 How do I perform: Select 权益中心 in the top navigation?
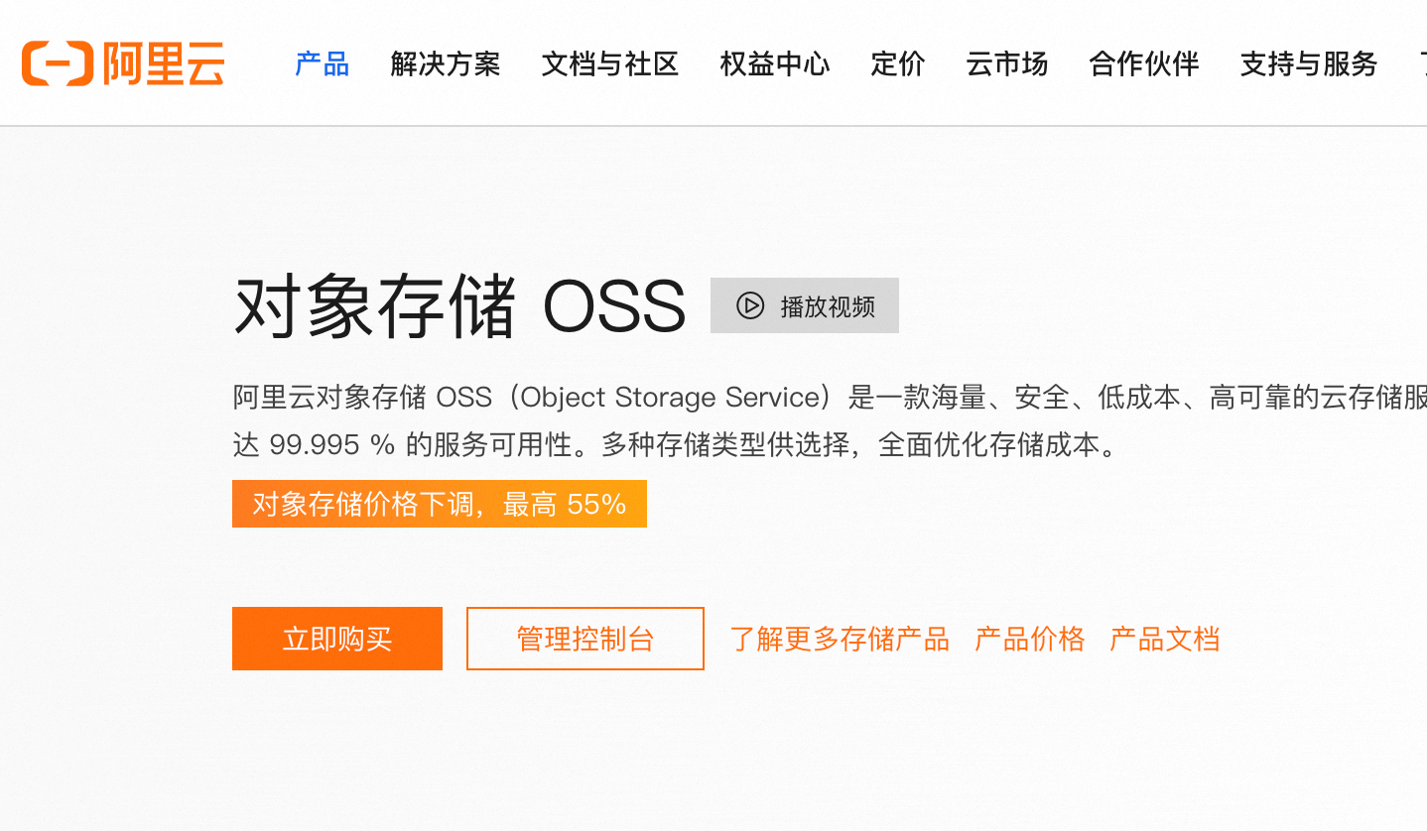point(775,64)
